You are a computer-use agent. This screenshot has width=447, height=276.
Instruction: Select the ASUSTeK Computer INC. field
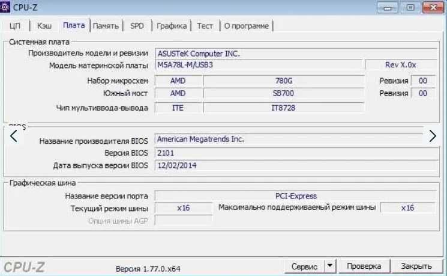click(x=296, y=54)
